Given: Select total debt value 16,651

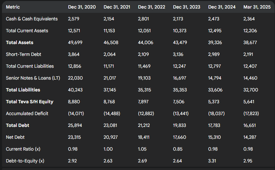Looking at the screenshot, I should pos(250,125).
